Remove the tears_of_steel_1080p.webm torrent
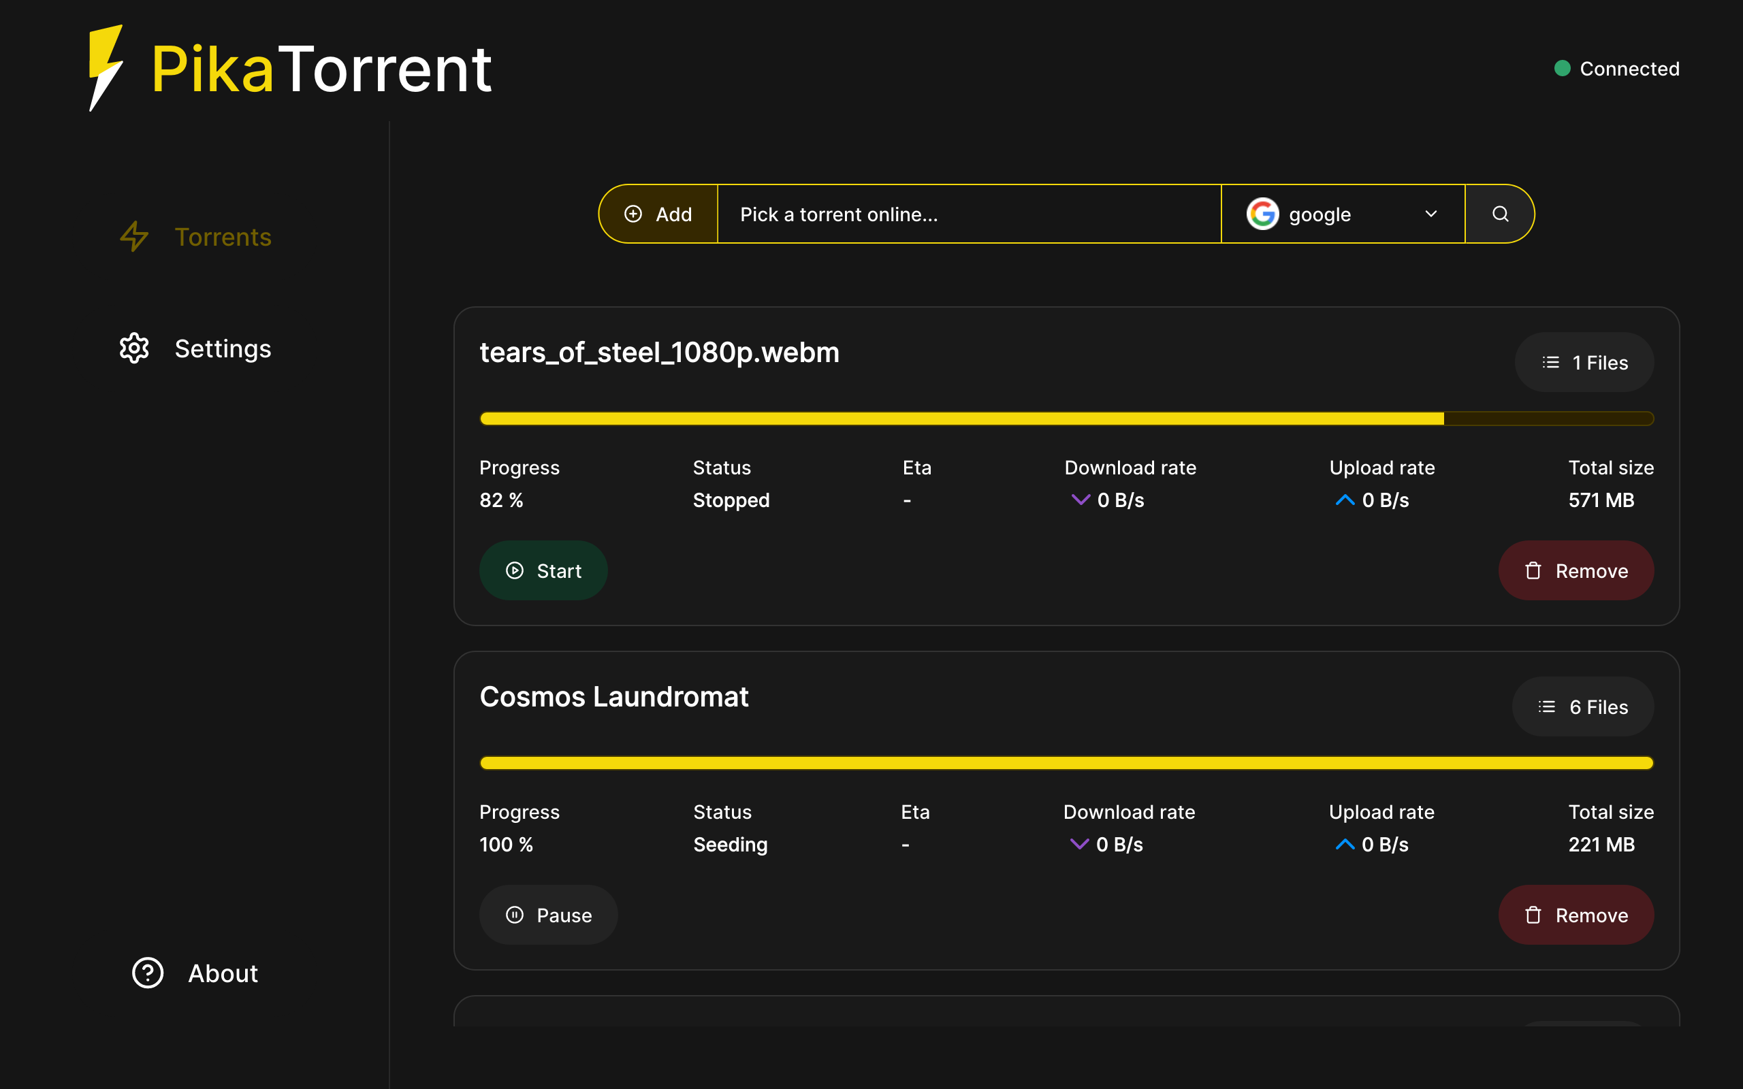Viewport: 1743px width, 1089px height. tap(1577, 570)
